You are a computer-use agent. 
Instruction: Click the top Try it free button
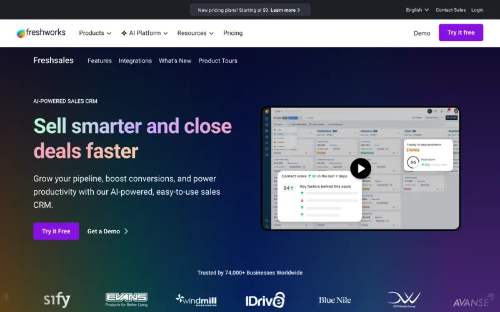(461, 32)
